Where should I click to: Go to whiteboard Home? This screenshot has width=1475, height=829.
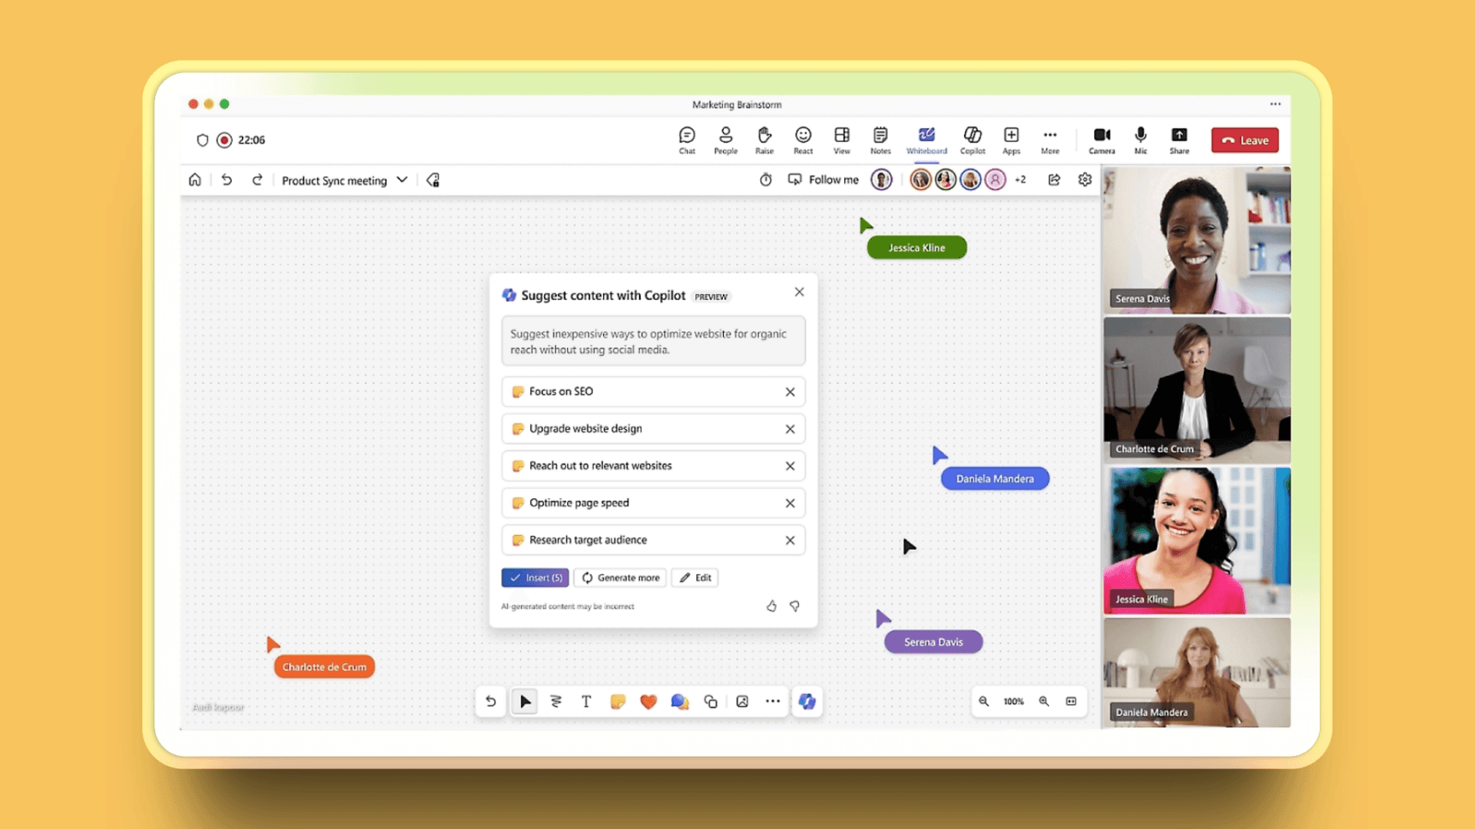click(195, 180)
